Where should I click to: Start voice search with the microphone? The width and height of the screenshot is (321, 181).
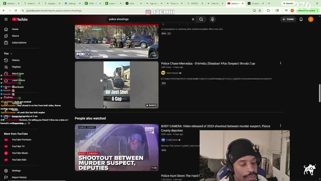pyautogui.click(x=212, y=19)
